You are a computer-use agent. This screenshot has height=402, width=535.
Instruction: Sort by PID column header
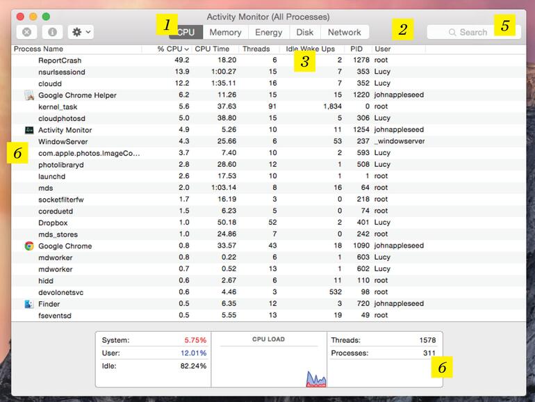click(x=356, y=49)
